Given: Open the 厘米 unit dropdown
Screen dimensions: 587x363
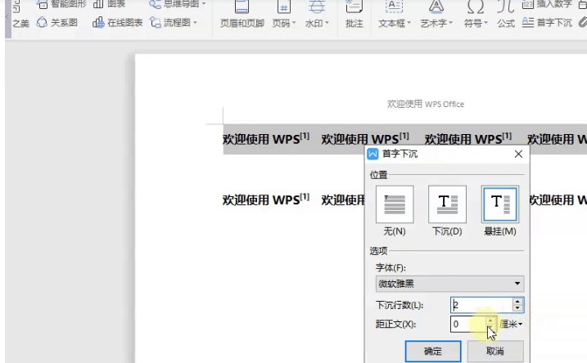Looking at the screenshot, I should click(x=512, y=325).
